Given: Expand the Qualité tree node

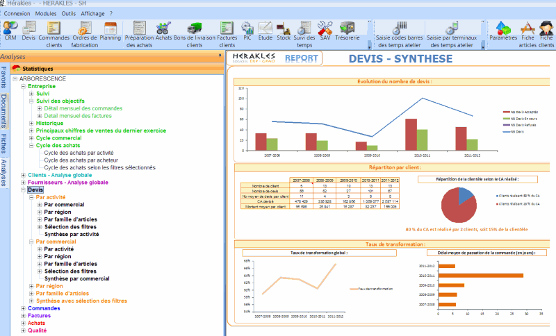Looking at the screenshot, I should tap(23, 330).
